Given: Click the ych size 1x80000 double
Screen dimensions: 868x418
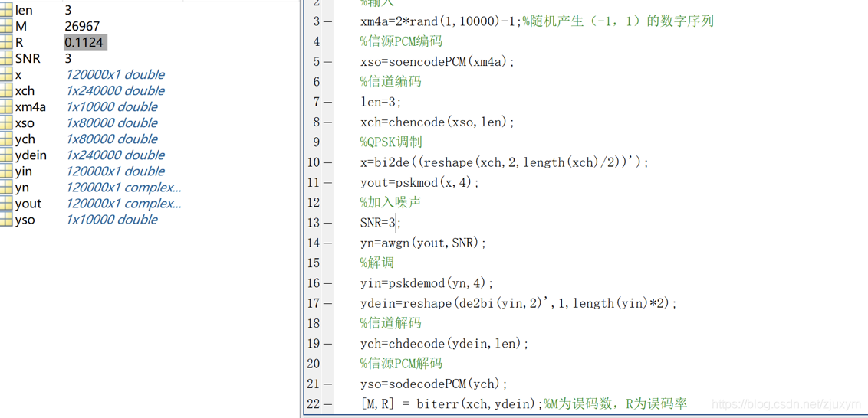Looking at the screenshot, I should tap(111, 139).
